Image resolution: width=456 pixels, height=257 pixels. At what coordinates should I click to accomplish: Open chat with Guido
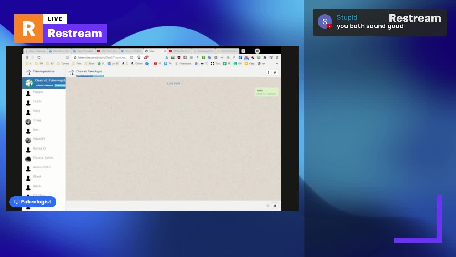pos(44,102)
